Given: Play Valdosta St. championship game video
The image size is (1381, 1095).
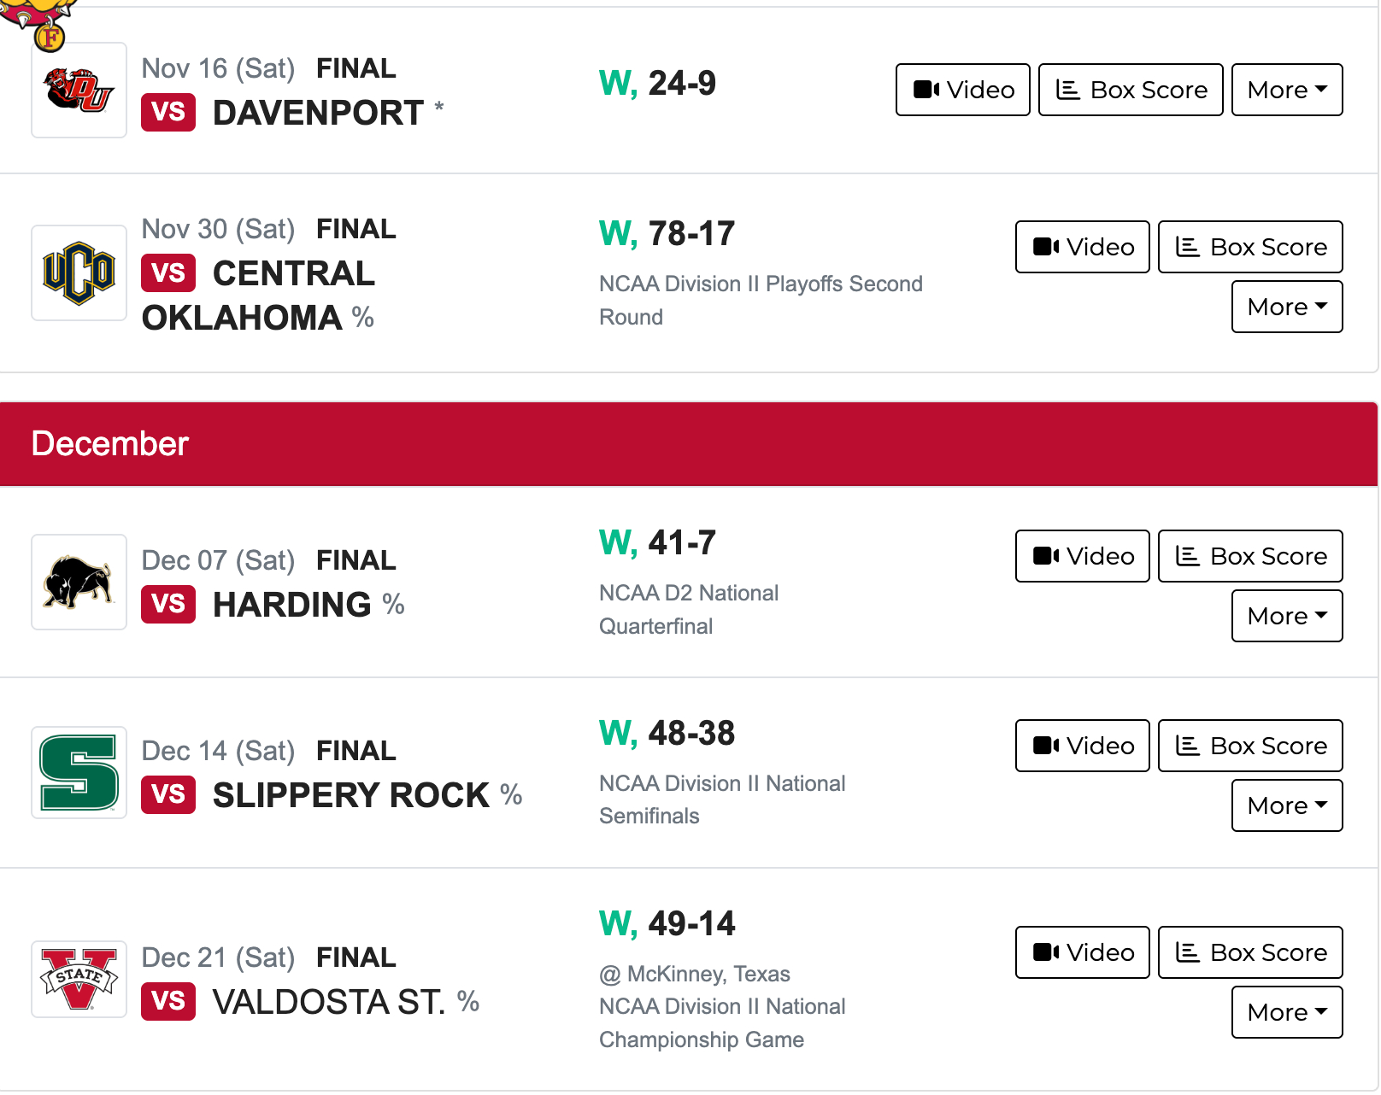Looking at the screenshot, I should (x=1082, y=952).
